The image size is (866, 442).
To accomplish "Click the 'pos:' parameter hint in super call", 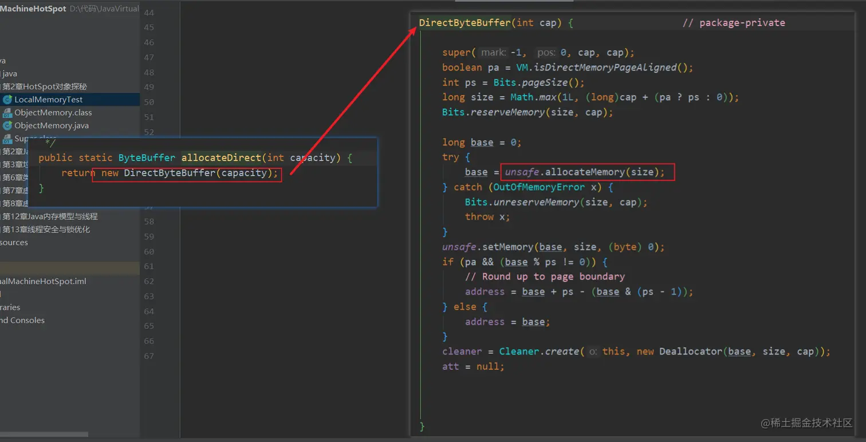I will click(x=546, y=53).
